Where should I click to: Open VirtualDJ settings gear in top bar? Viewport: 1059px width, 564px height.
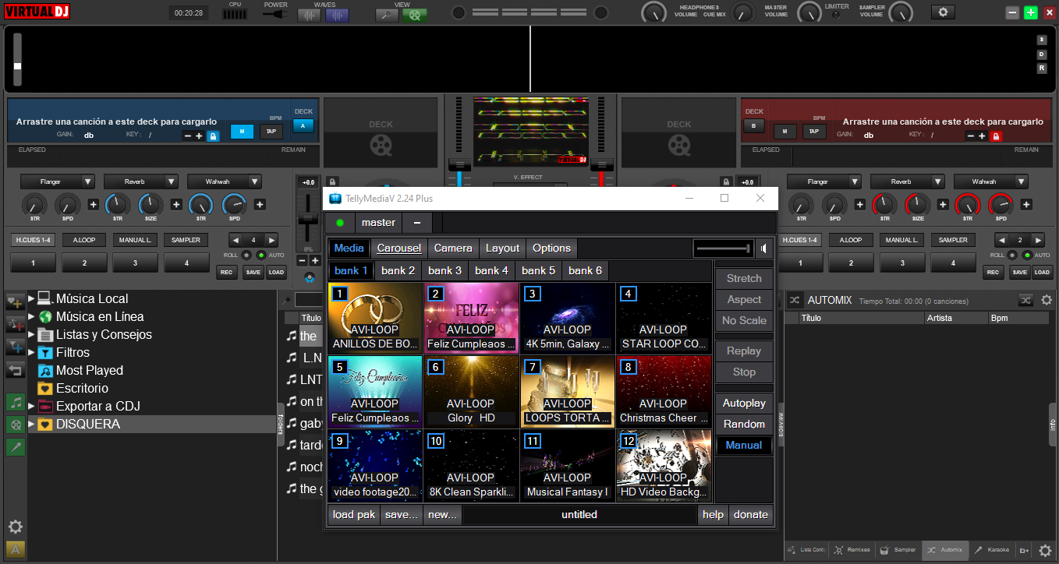[x=944, y=12]
